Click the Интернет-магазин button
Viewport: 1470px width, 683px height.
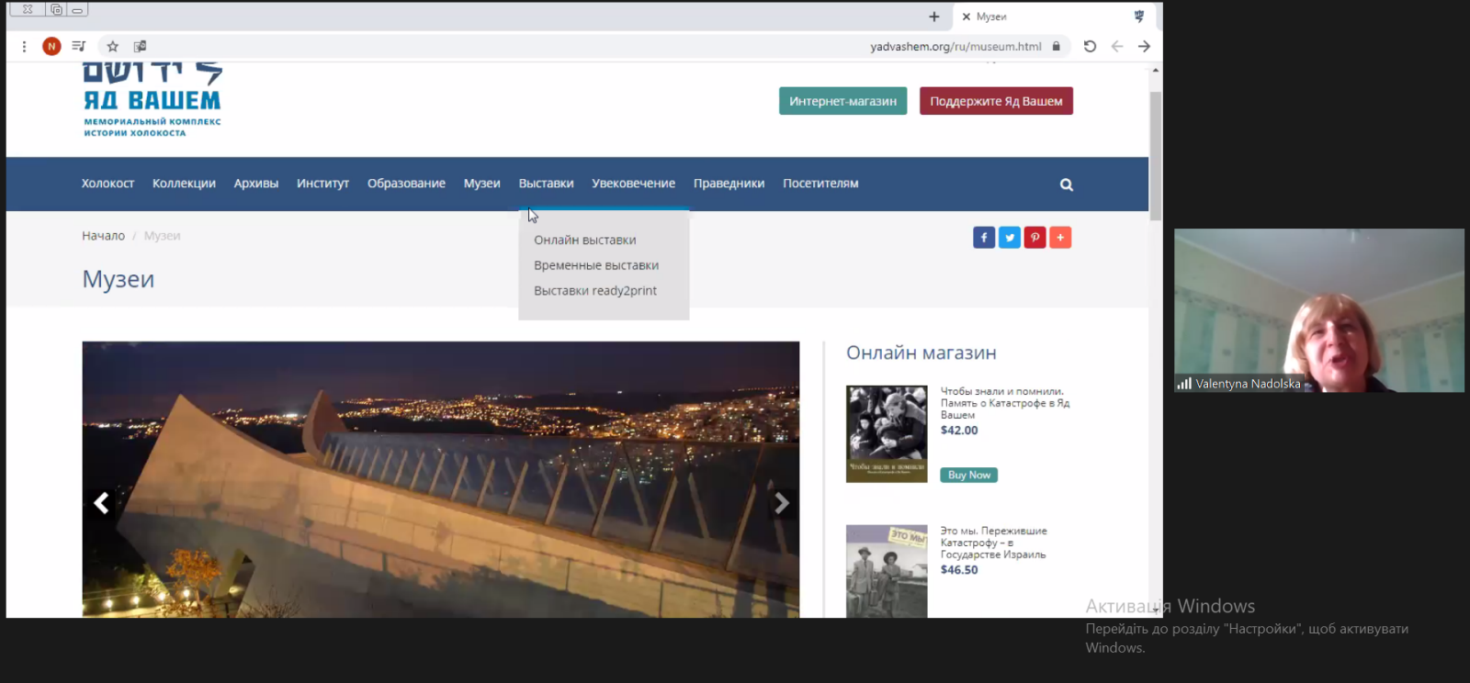click(x=842, y=101)
